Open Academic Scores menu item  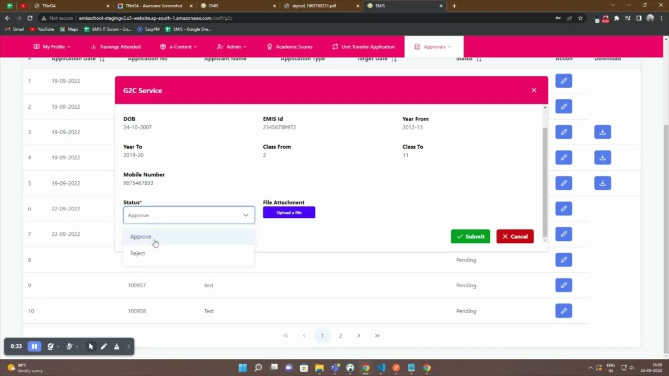[x=290, y=46]
